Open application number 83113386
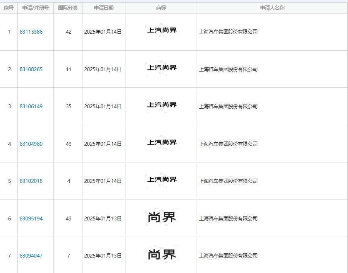The height and width of the screenshot is (273, 348). tap(31, 32)
